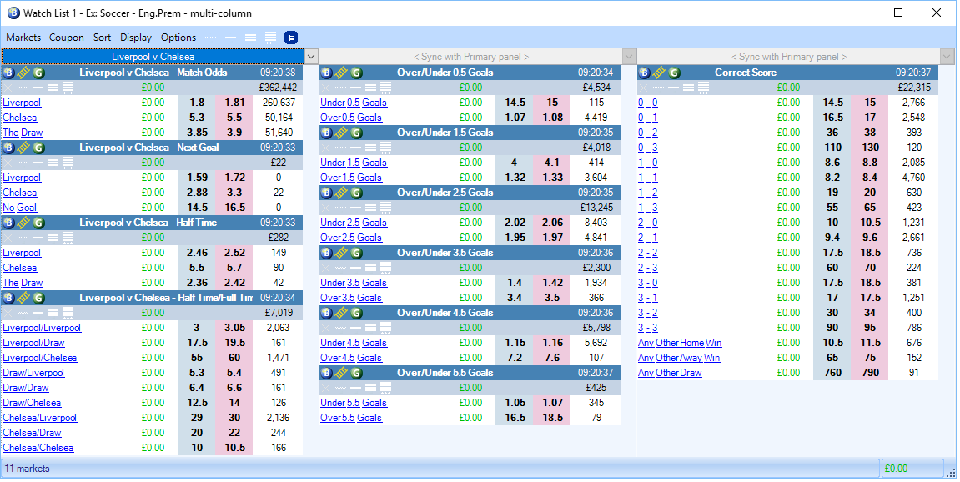
Task: Open right panel Sync with Primary panel dropdown
Action: pos(947,57)
